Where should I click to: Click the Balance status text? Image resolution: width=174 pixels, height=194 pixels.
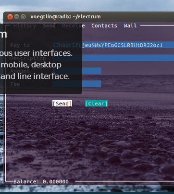click(41, 181)
